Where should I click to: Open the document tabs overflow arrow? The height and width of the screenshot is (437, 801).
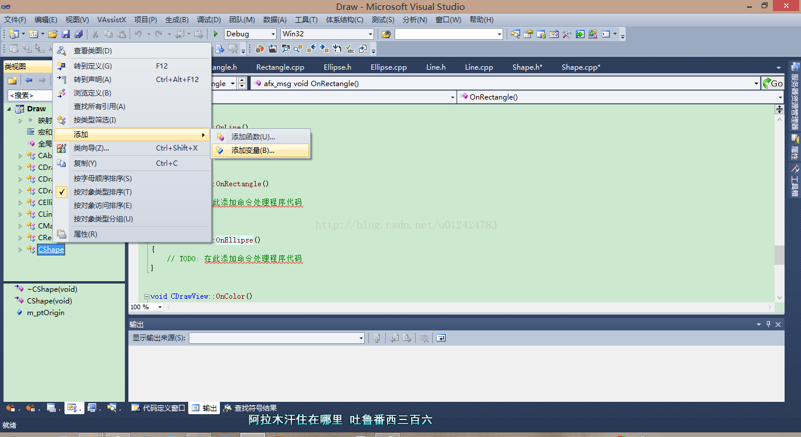[x=779, y=67]
